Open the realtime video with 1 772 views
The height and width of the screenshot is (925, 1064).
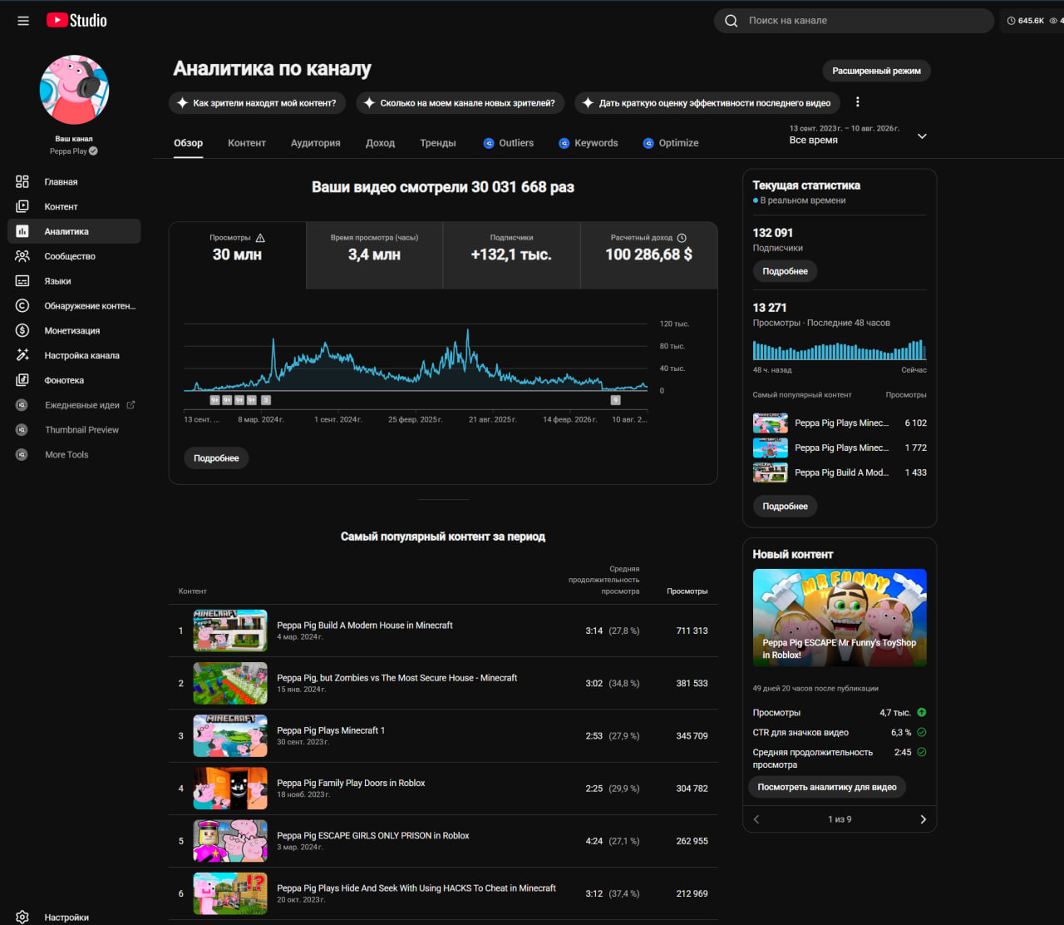[840, 448]
